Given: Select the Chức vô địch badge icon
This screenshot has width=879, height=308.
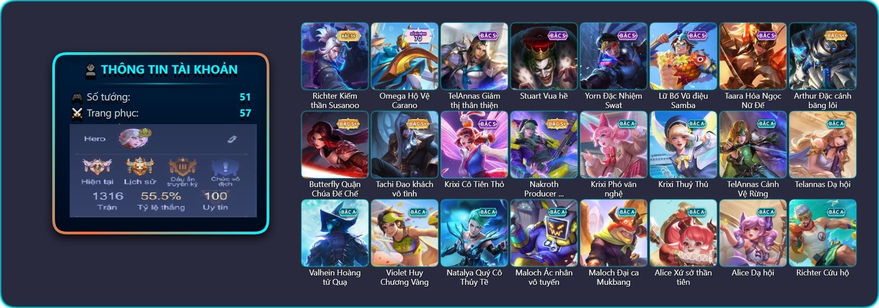Looking at the screenshot, I should (225, 167).
